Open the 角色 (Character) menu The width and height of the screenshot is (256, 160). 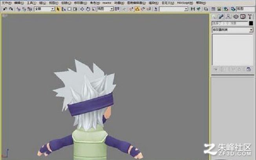click(95, 3)
